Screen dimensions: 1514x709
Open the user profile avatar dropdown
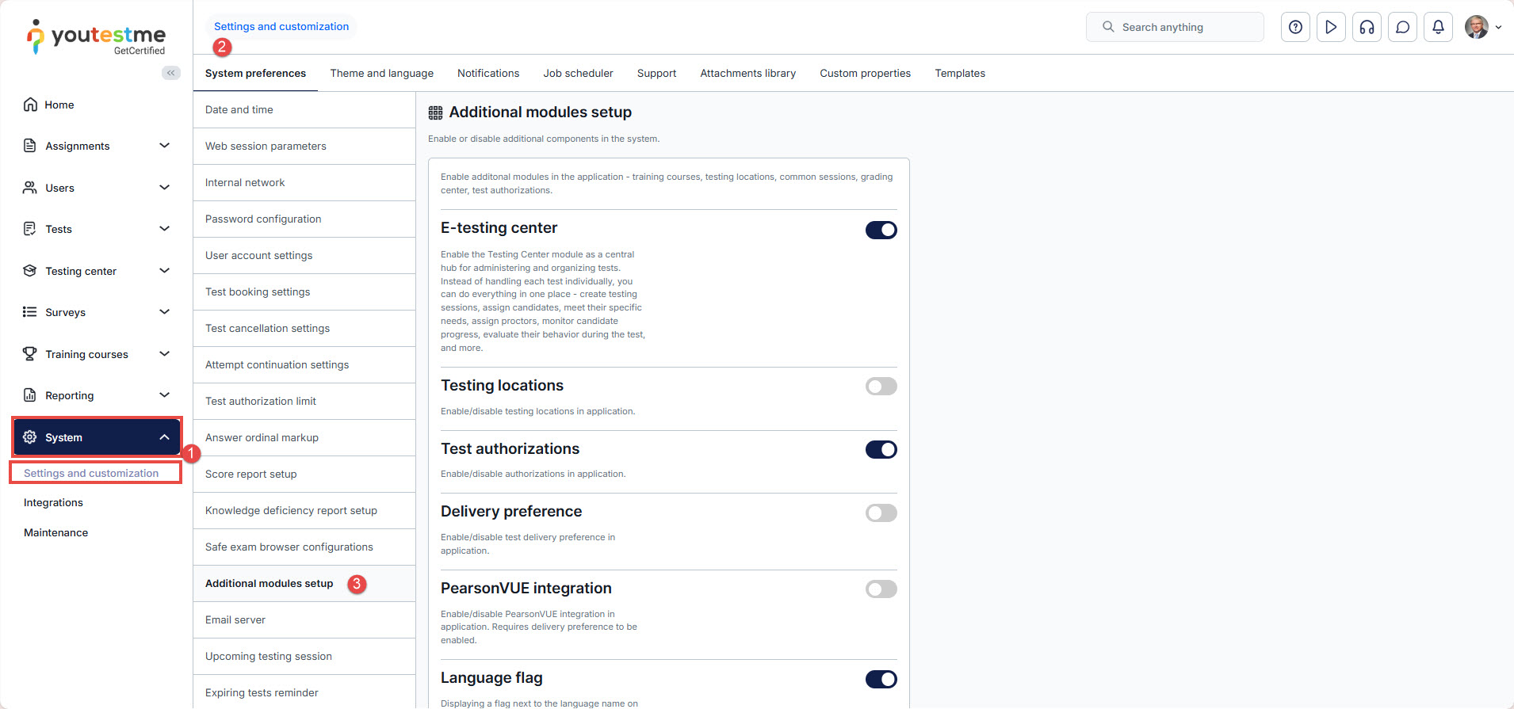[1482, 27]
